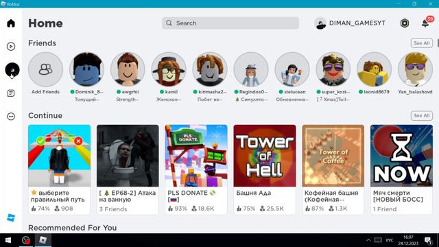Click the 1 Friend label under Мяч смерти

pyautogui.click(x=385, y=209)
